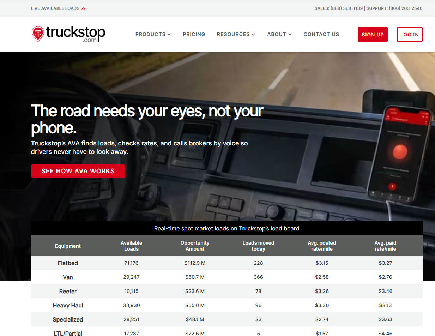Click the Flatbed equipment row label
Screen dimensions: 435x336
pyautogui.click(x=68, y=263)
